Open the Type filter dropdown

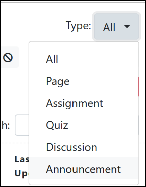click(x=116, y=26)
